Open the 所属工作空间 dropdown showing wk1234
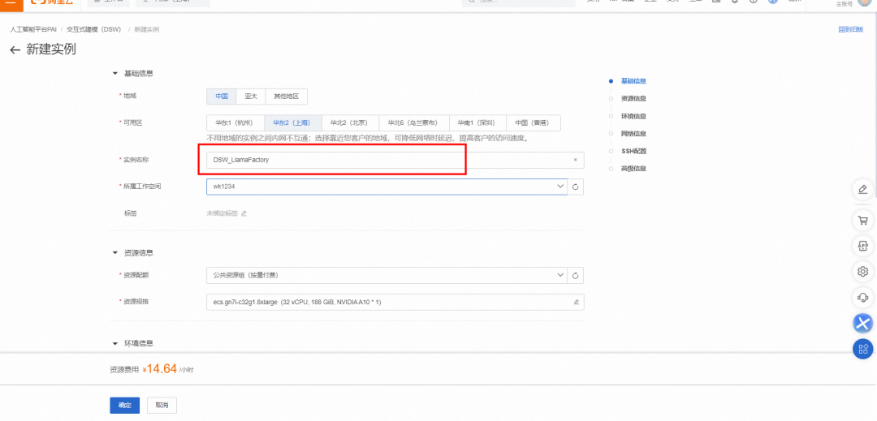 click(387, 187)
